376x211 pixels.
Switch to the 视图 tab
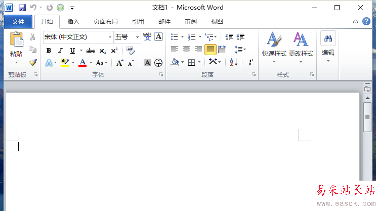click(217, 22)
